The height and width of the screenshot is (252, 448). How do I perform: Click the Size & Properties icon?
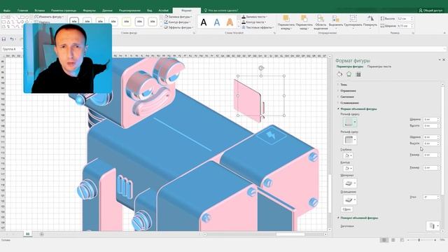click(358, 74)
